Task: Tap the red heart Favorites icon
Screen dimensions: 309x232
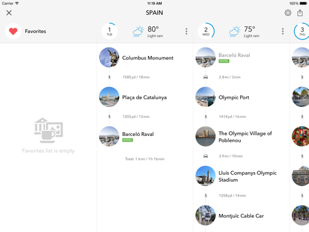Action: 13,32
